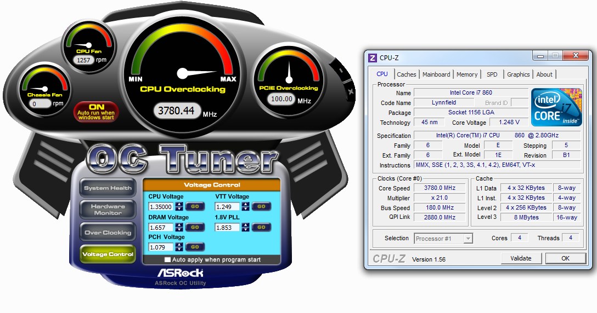Open the About tab in CPU-Z
597x313 pixels.
[544, 74]
